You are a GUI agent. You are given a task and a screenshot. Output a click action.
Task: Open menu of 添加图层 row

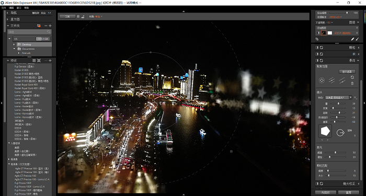click(357, 28)
